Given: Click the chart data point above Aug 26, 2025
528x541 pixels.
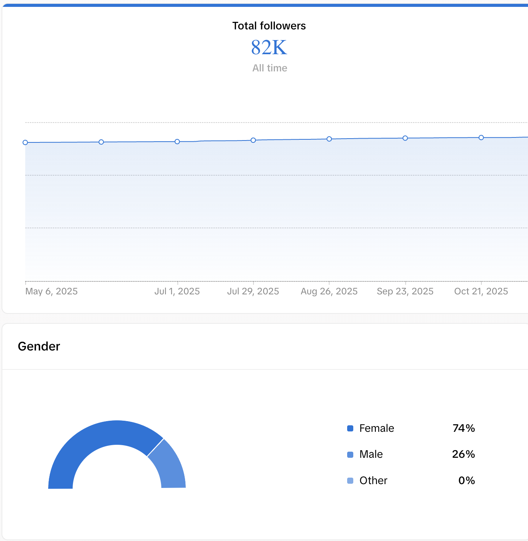Looking at the screenshot, I should pyautogui.click(x=329, y=139).
